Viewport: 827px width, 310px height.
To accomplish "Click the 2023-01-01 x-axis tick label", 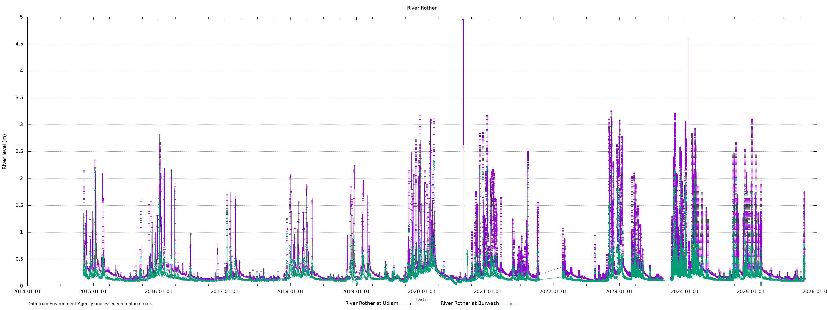I will point(619,291).
